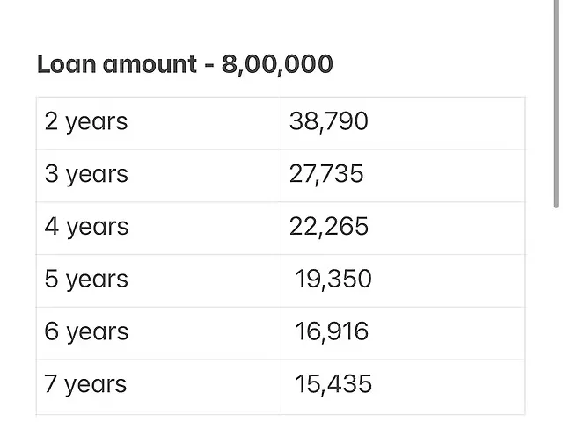Click the Loan amount - 8,00,000 heading
The height and width of the screenshot is (422, 563).
point(185,64)
